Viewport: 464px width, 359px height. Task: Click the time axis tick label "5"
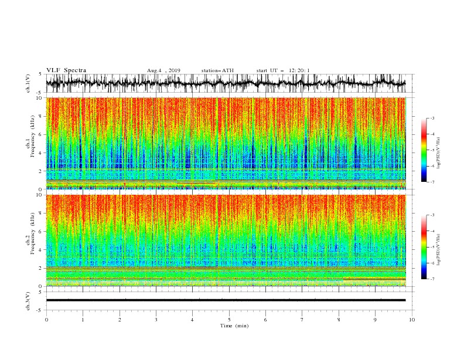pos(229,320)
